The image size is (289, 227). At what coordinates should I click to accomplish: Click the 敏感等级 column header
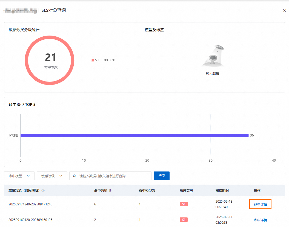click(186, 191)
